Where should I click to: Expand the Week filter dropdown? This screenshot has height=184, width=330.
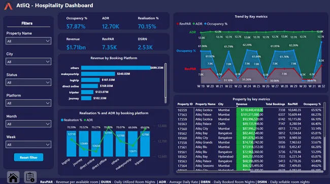coord(28,145)
